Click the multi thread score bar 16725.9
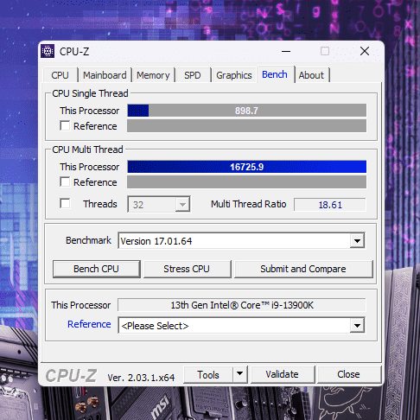This screenshot has width=420, height=420. point(247,167)
